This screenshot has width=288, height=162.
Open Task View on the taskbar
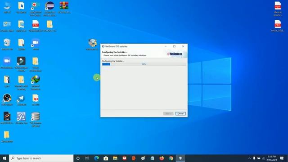87,158
